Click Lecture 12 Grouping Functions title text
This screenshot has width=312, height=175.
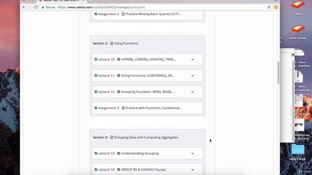coord(148,92)
